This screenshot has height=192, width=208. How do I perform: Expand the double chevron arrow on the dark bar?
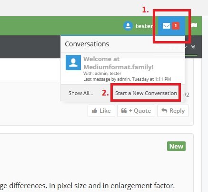click(x=193, y=47)
